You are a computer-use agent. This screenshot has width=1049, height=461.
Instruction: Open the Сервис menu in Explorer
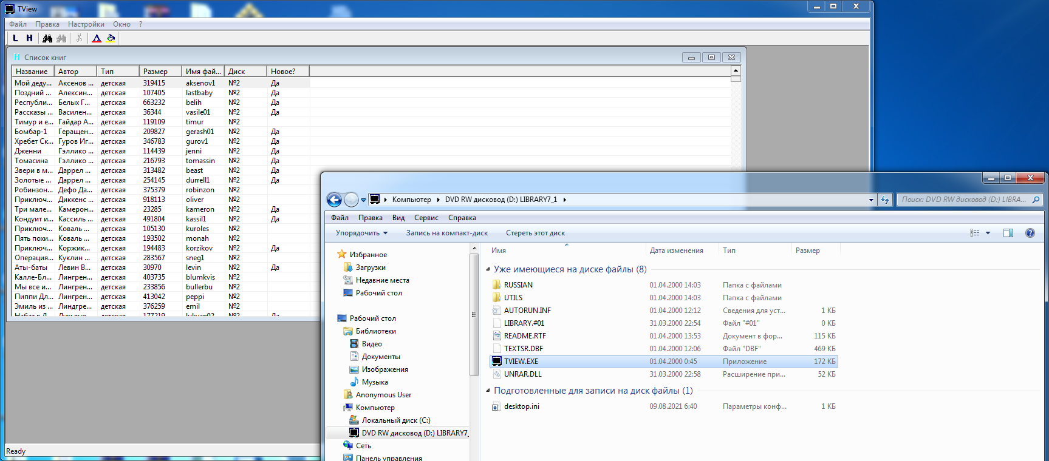click(426, 218)
